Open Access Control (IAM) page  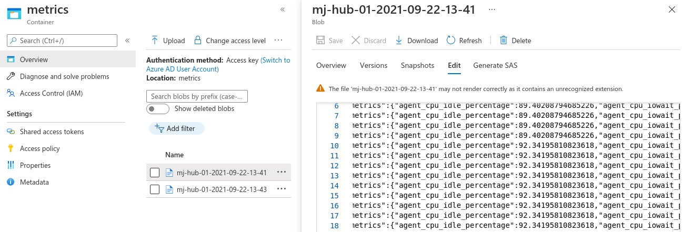tap(51, 93)
